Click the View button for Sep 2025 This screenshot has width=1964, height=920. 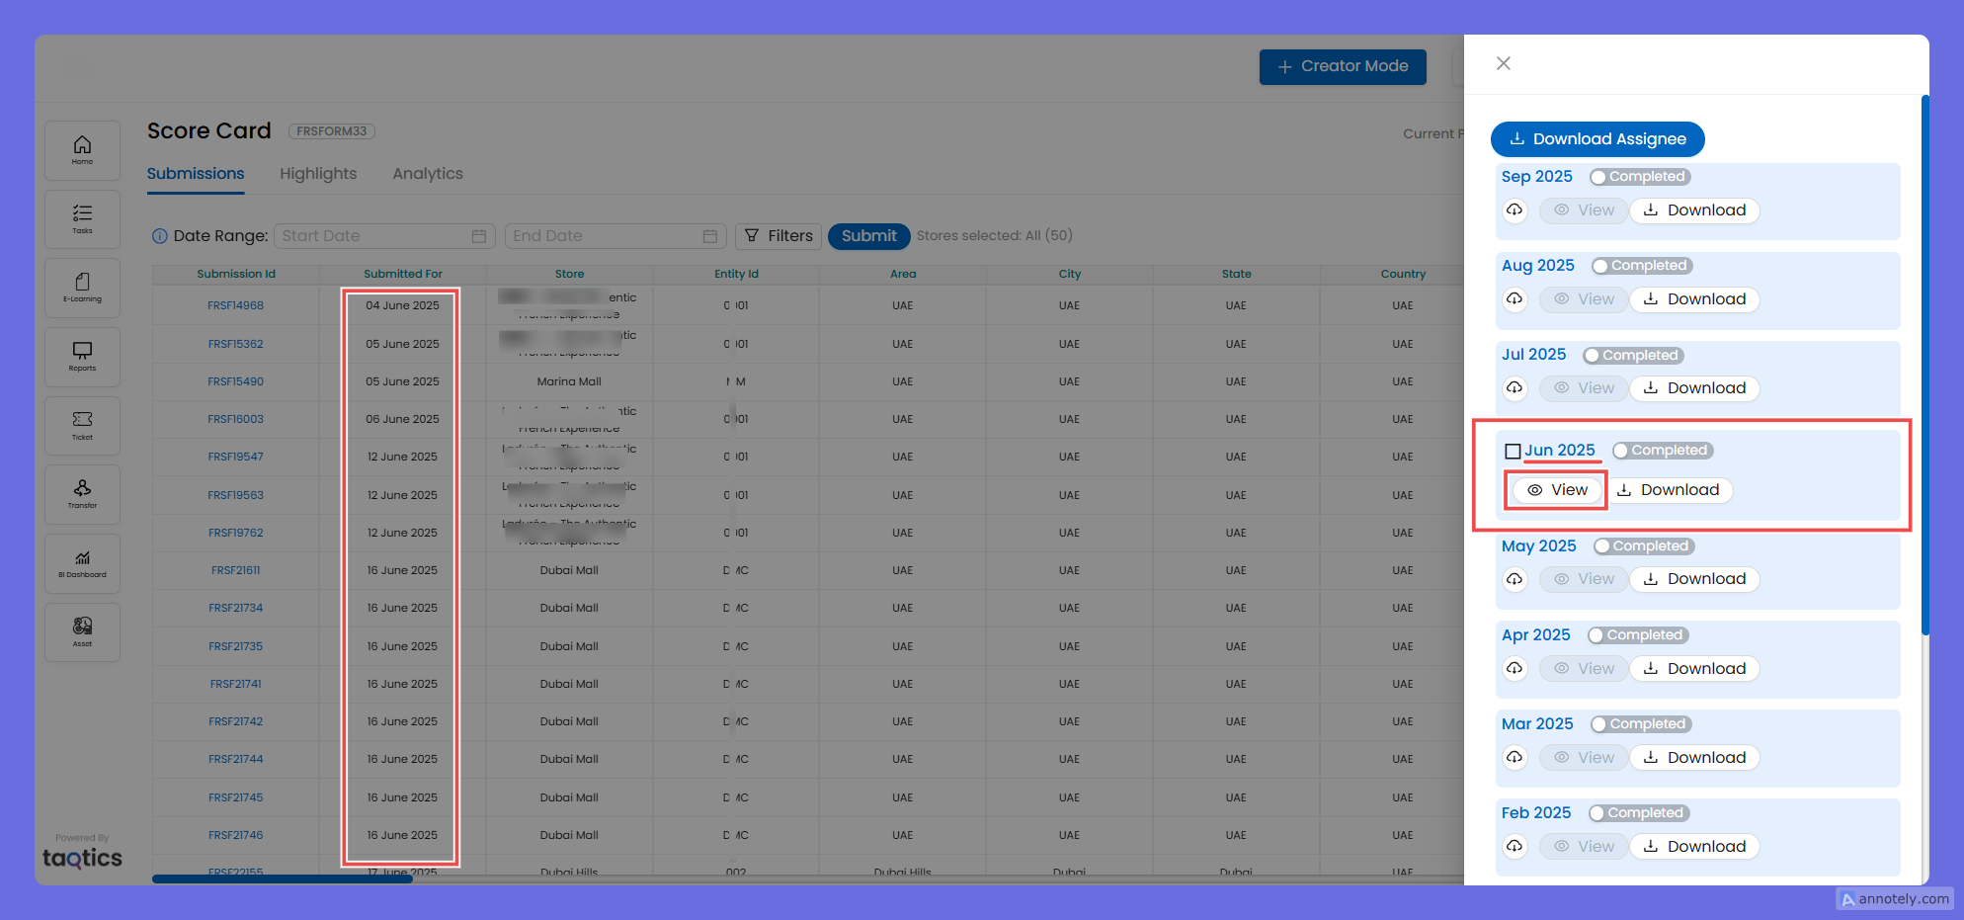coord(1584,210)
